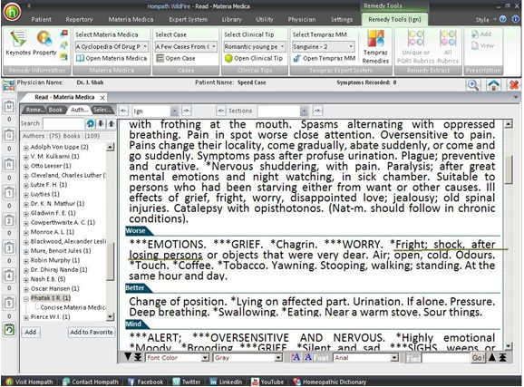This screenshot has height=387, width=524.
Task: Click the search refresh icon
Action: [x=91, y=123]
